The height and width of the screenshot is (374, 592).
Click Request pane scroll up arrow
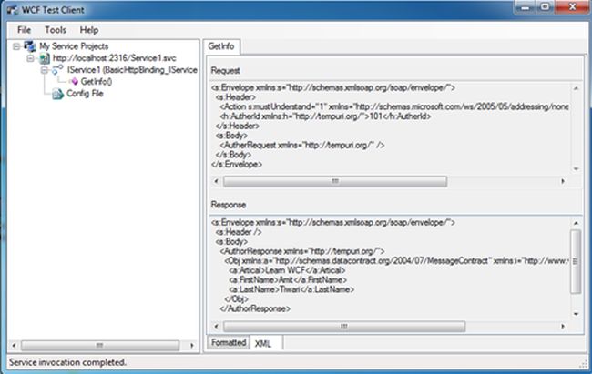pos(577,88)
